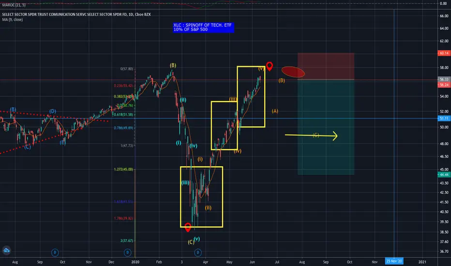Viewport: 451px width, 266px height.
Task: Click the 56.33 current price label
Action: click(444, 79)
